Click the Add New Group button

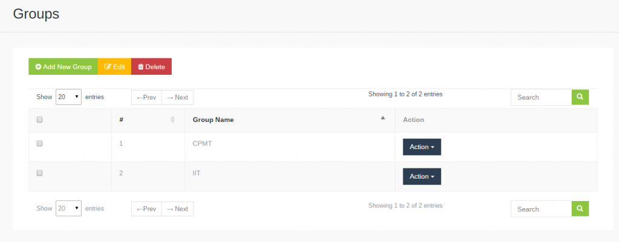(x=63, y=66)
